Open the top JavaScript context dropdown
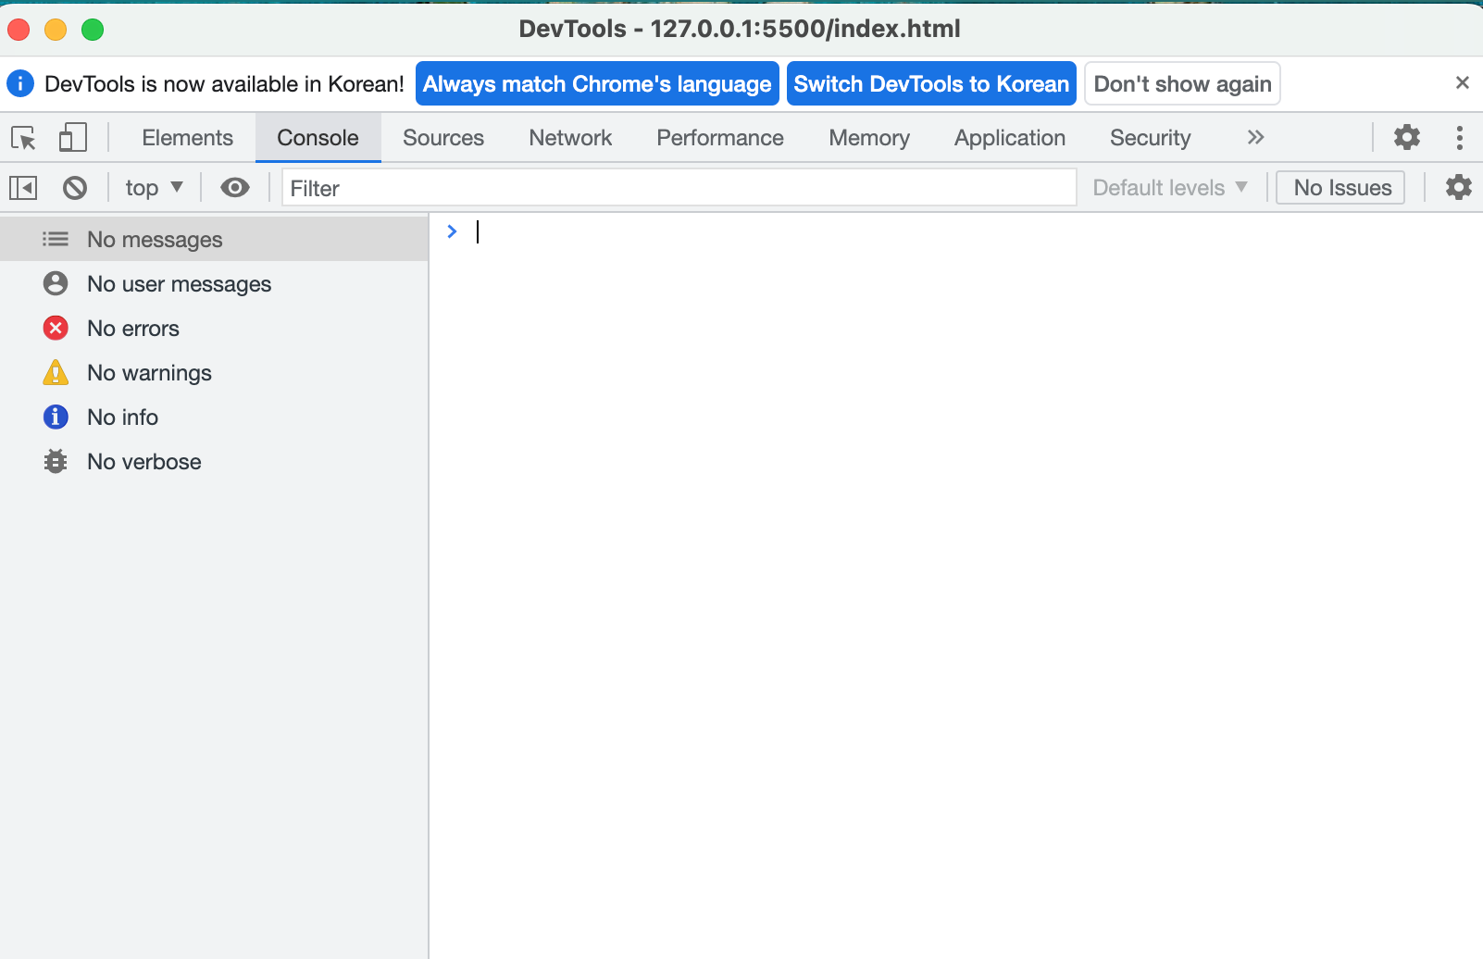The image size is (1483, 959). click(154, 188)
